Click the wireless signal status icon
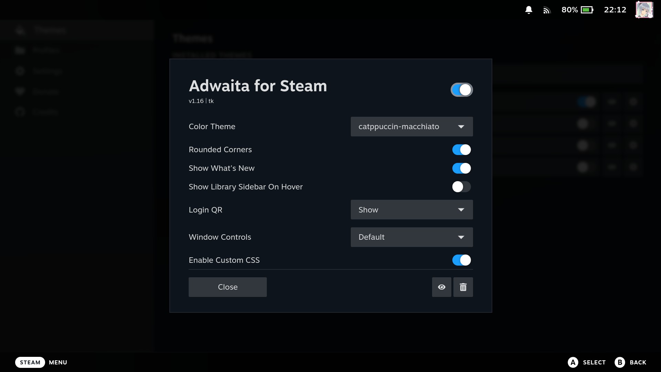 point(547,10)
